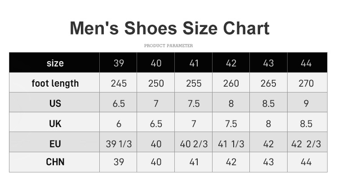This screenshot has height=185, width=337.
Task: Click size 44 in the black header row
Action: pos(306,63)
